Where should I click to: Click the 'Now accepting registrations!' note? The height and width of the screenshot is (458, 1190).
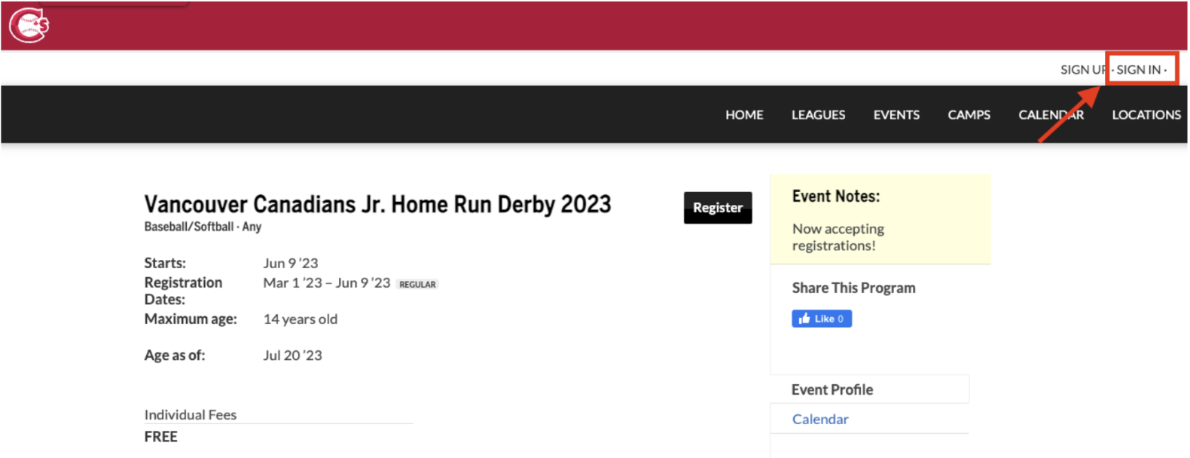pos(838,237)
